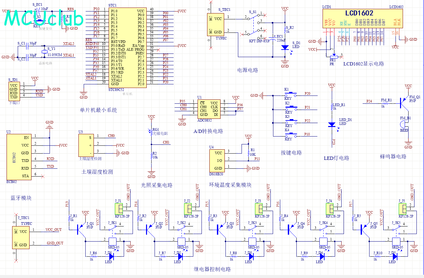
Task: Click the soil moisture sensor block U3
Action: [86, 145]
